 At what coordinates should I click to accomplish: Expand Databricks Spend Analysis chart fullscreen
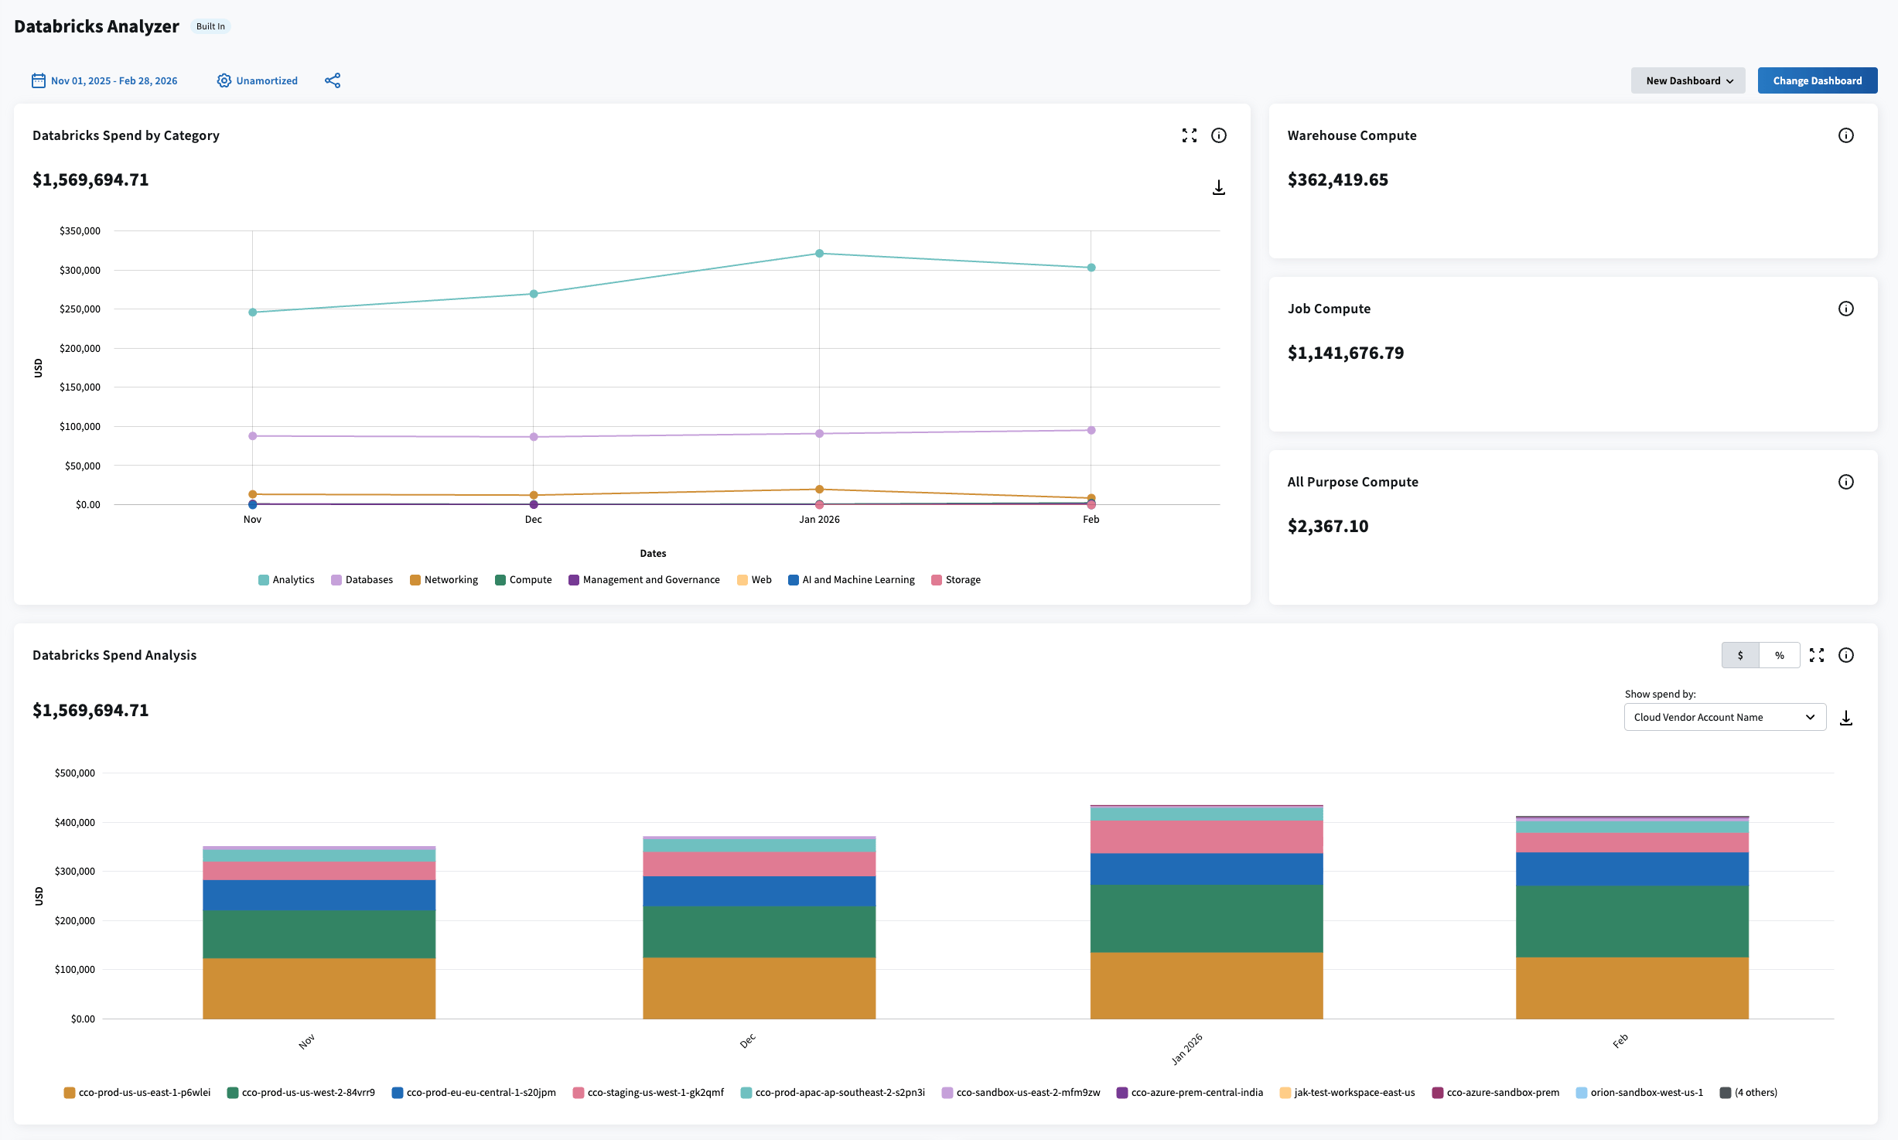[1817, 655]
